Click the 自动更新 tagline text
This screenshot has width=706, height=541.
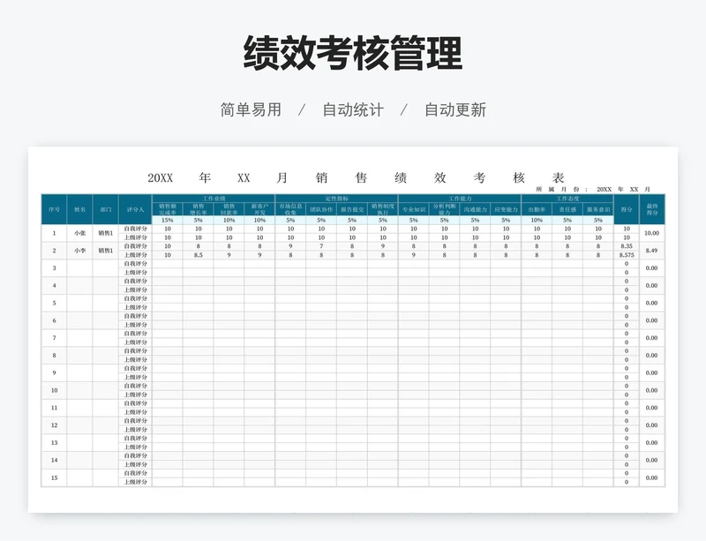[x=455, y=110]
